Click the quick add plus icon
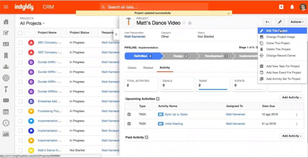308x158 pixels. [281, 7]
